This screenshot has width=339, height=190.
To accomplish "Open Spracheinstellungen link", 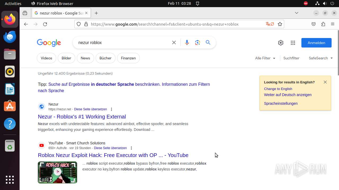I will pyautogui.click(x=281, y=103).
